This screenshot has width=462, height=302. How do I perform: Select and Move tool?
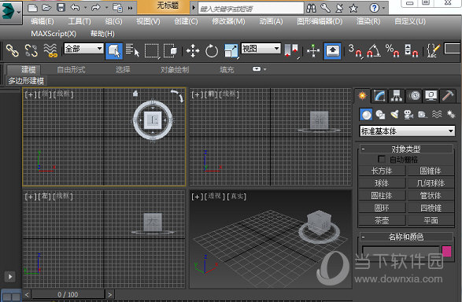click(x=193, y=51)
